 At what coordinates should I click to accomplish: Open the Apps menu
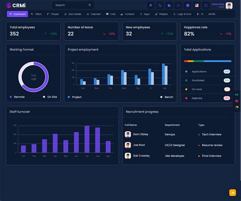tap(145, 14)
